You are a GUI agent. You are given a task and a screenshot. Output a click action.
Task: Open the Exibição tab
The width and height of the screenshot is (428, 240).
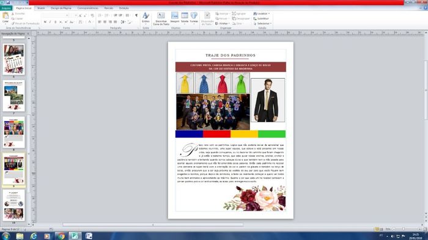click(124, 8)
